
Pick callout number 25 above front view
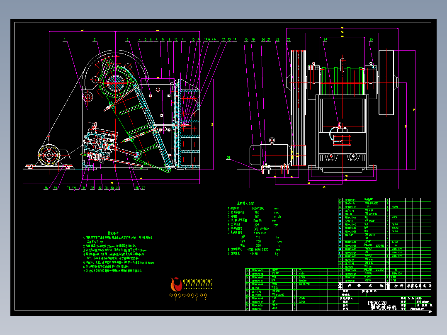(x=371, y=40)
